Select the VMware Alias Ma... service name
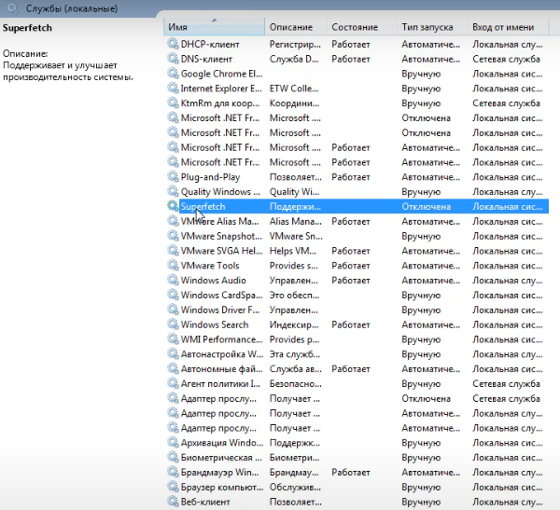560x510 pixels. point(219,221)
